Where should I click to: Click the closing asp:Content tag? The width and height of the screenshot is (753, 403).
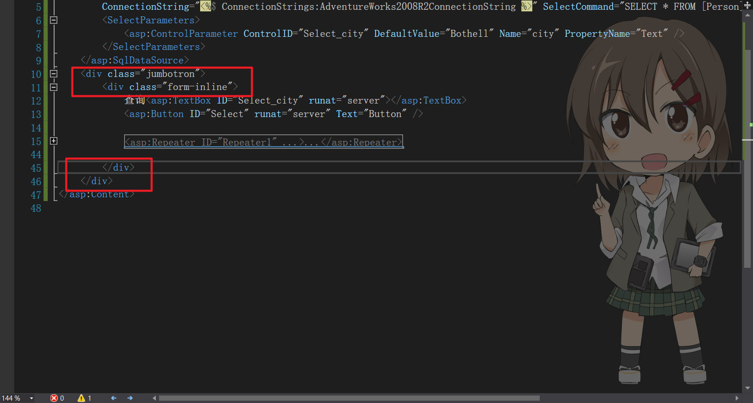[x=97, y=195]
